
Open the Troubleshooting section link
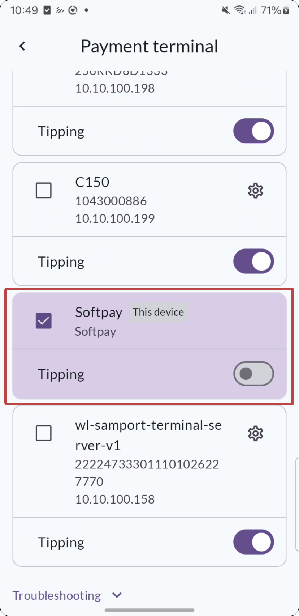57,595
